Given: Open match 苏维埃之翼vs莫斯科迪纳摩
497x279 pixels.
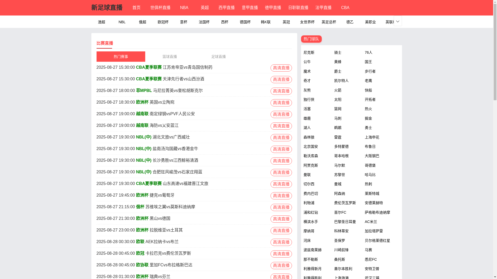Looking at the screenshot, I should coord(170,207).
